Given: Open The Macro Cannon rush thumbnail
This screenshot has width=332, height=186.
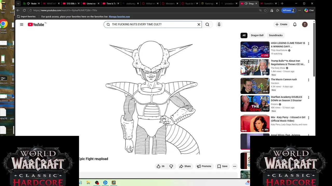Looking at the screenshot, I should coord(255,86).
